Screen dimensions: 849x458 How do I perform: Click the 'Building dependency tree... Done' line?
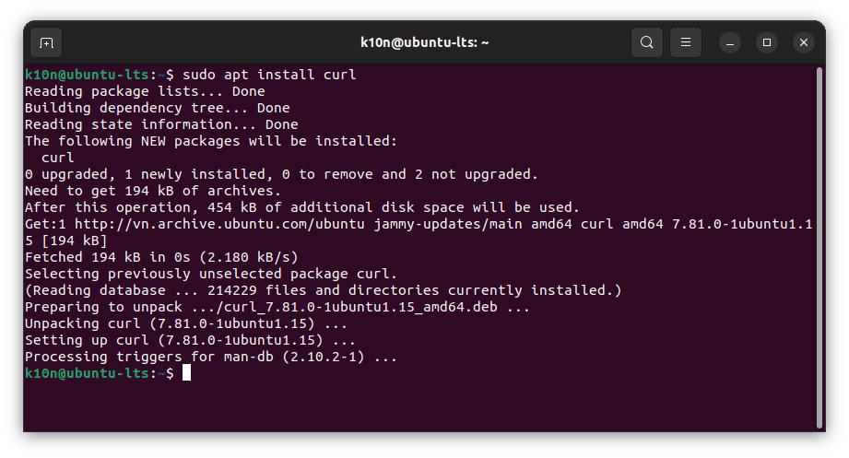click(x=157, y=108)
